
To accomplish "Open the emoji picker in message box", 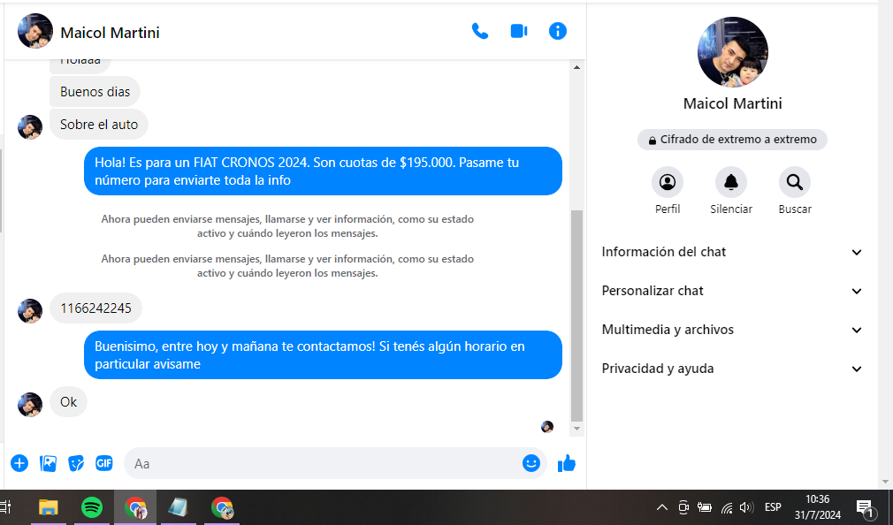I will [530, 463].
